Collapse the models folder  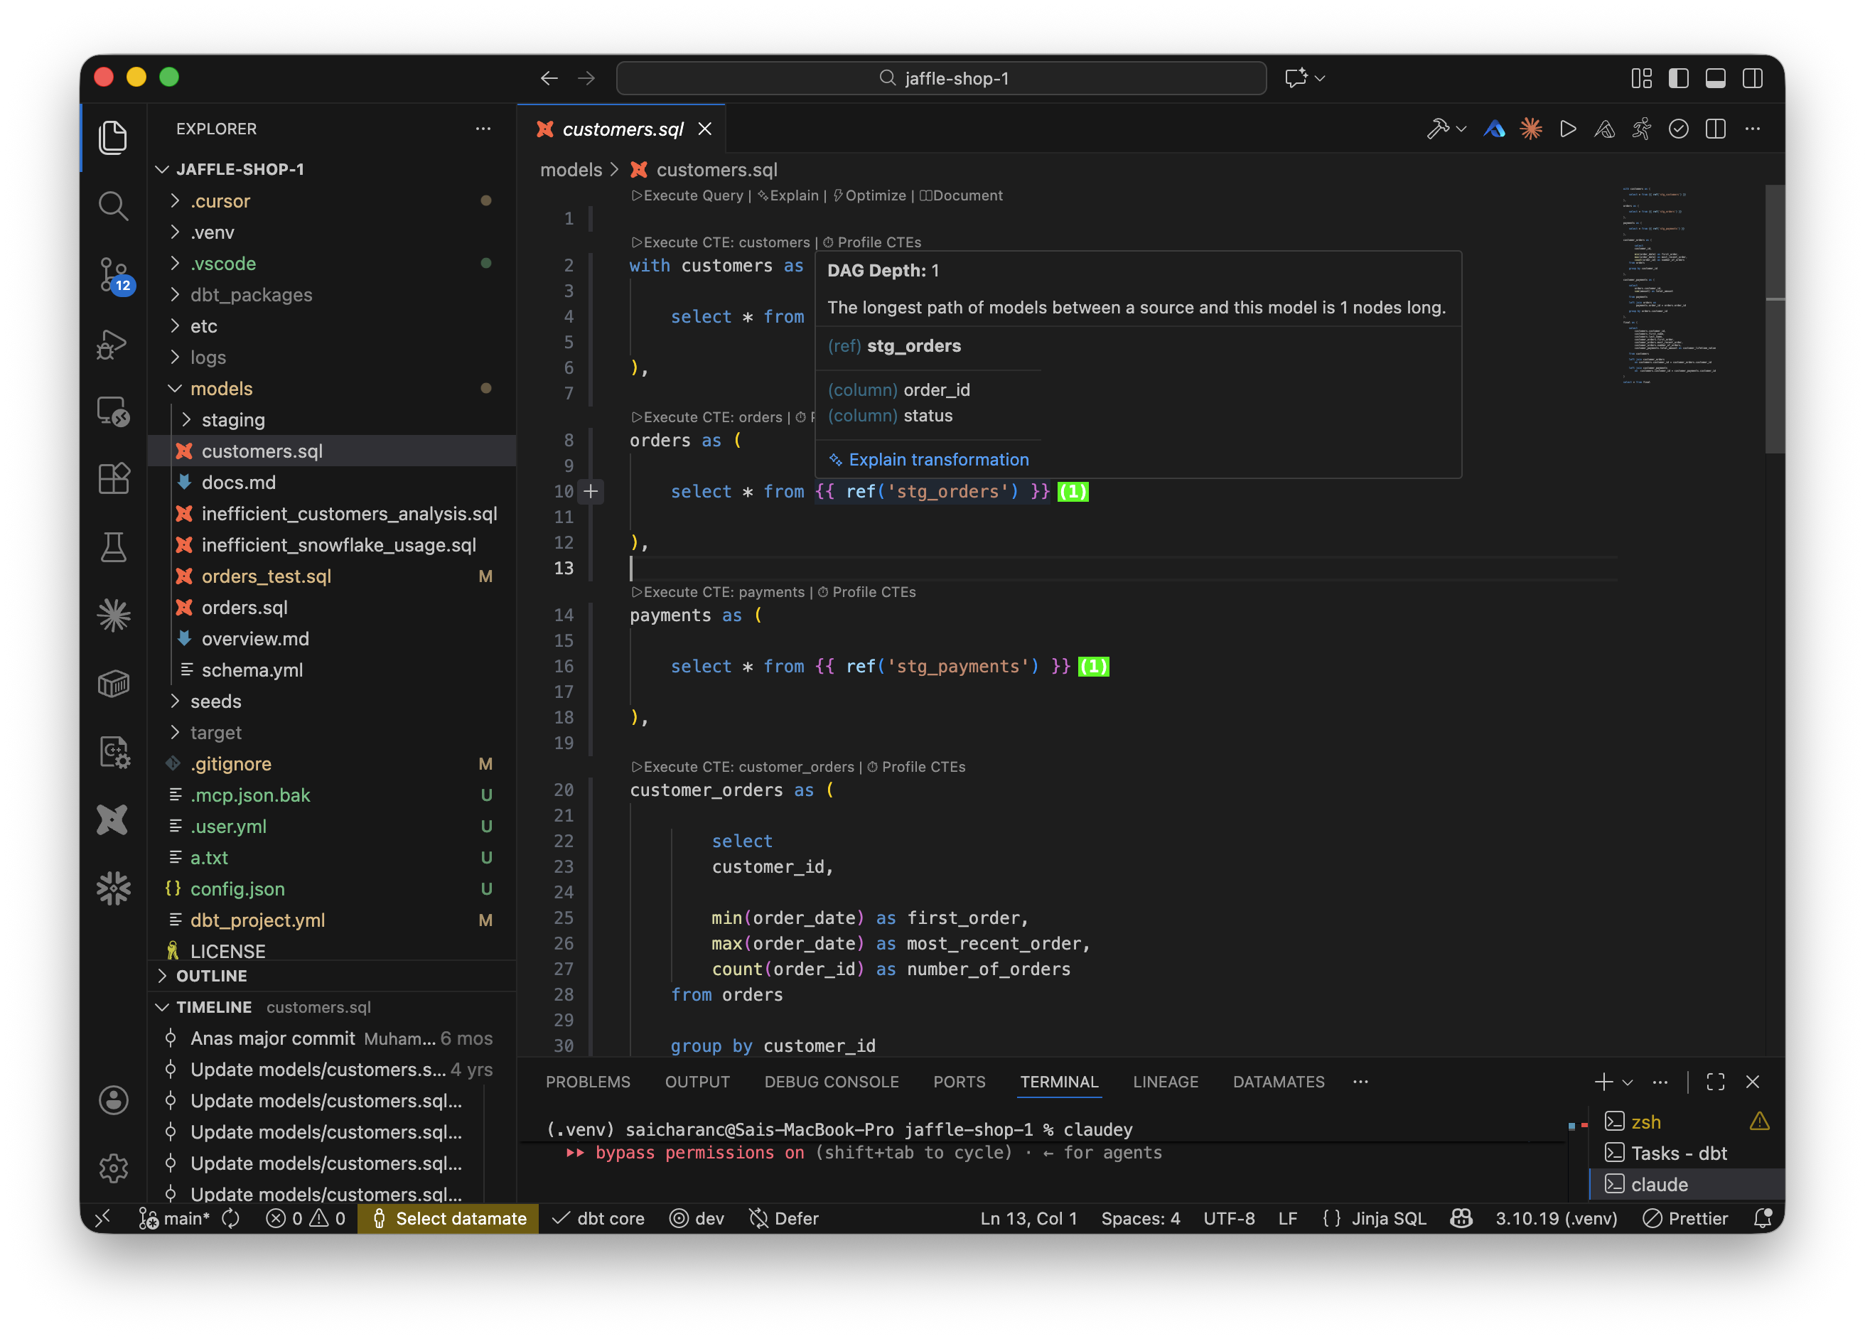click(332, 388)
